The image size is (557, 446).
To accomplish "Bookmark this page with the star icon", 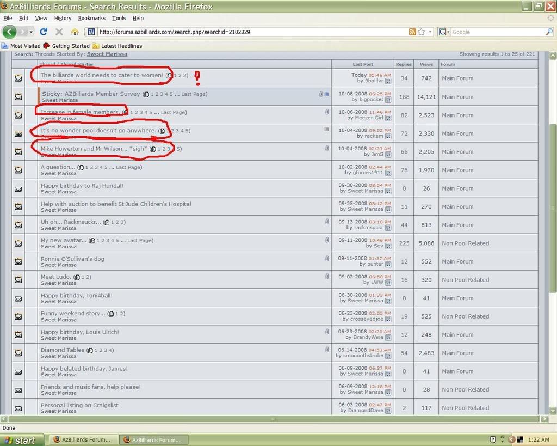I will click(421, 32).
